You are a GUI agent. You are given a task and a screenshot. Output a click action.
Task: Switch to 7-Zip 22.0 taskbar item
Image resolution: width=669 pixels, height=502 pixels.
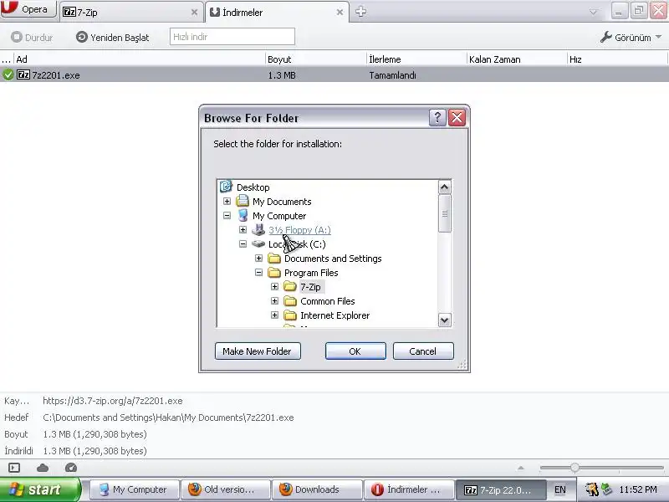click(x=500, y=489)
